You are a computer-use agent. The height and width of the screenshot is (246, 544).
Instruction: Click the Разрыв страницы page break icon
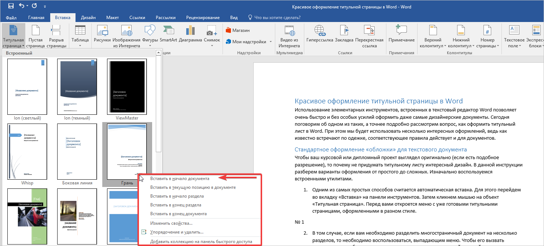56,36
